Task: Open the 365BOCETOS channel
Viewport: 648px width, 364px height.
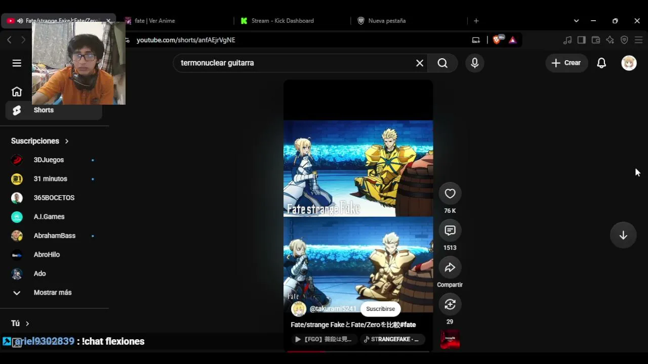Action: pyautogui.click(x=54, y=198)
